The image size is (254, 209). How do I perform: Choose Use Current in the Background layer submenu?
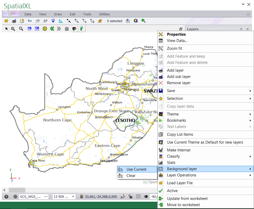(136, 169)
